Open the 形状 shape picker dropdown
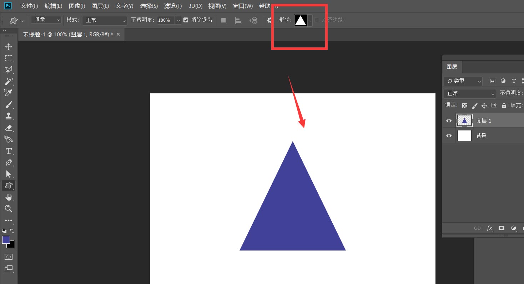The width and height of the screenshot is (524, 284). tap(310, 21)
